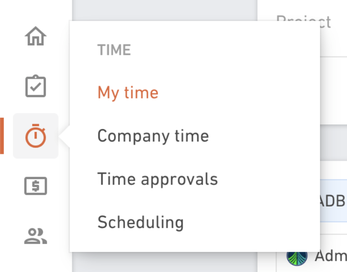Click the orange active indicator bar
347x272 pixels.
pos(2,136)
